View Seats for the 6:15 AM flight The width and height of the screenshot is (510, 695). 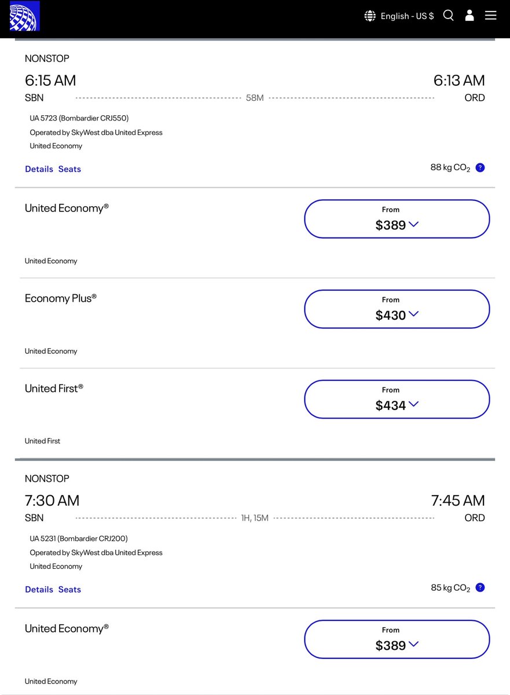[69, 169]
